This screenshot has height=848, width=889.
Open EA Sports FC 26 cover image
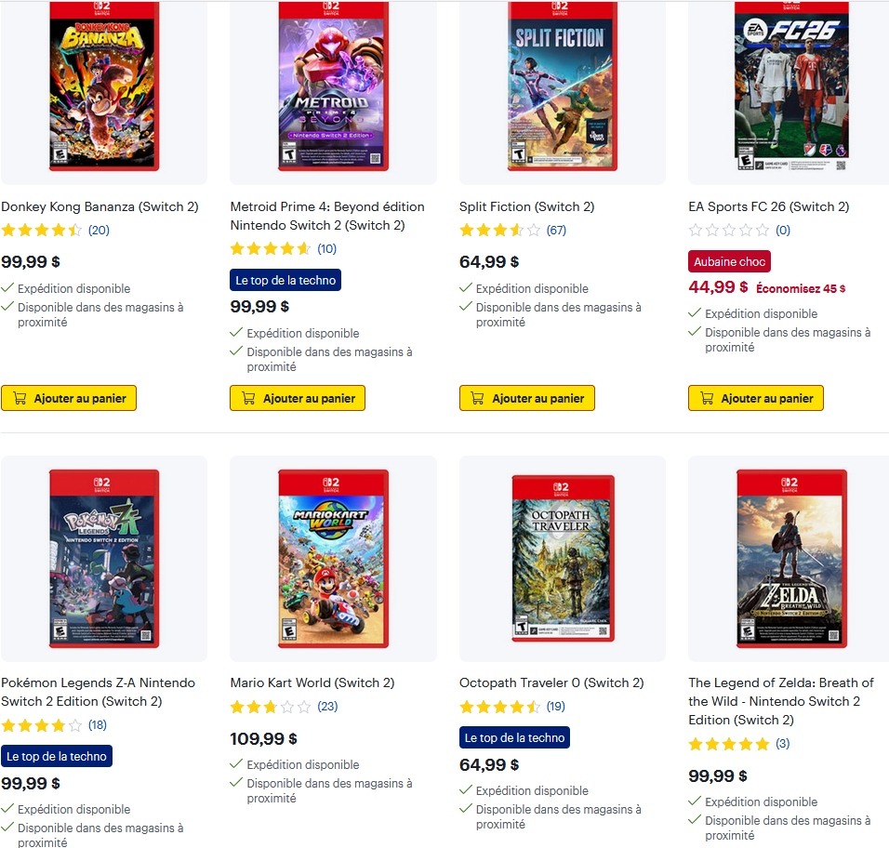pos(791,86)
